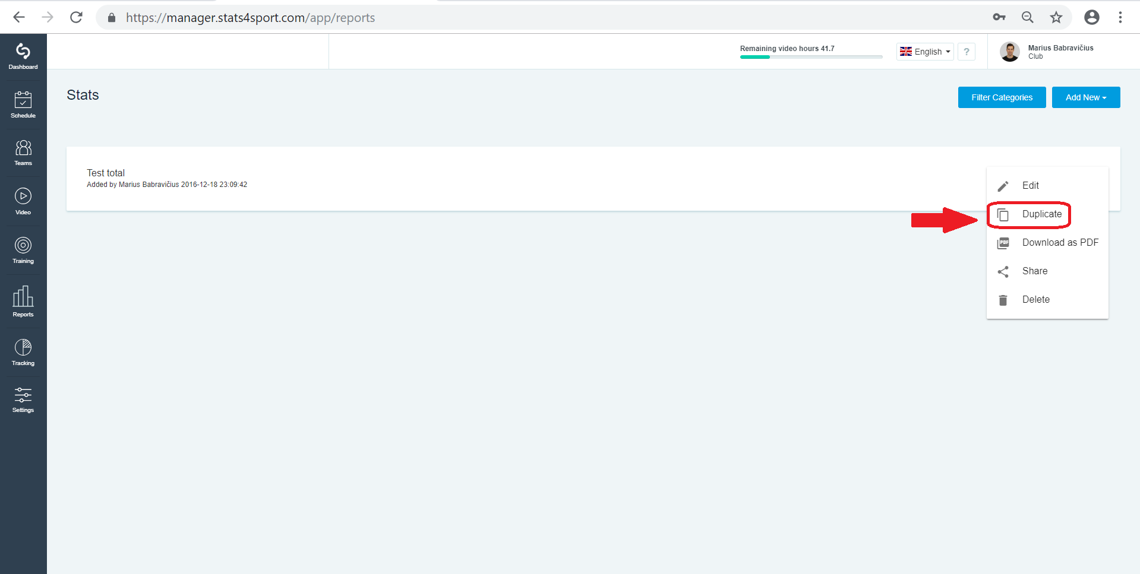
Task: Click the remaining video hours progress bar
Action: point(811,57)
